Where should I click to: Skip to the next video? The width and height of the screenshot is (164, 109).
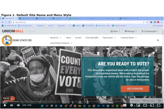click(12, 105)
